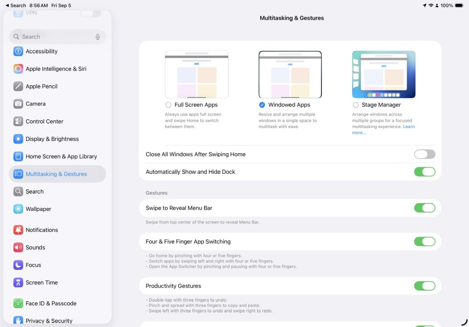Select Wallpaper in the sidebar
Image resolution: width=469 pixels, height=327 pixels.
click(39, 209)
